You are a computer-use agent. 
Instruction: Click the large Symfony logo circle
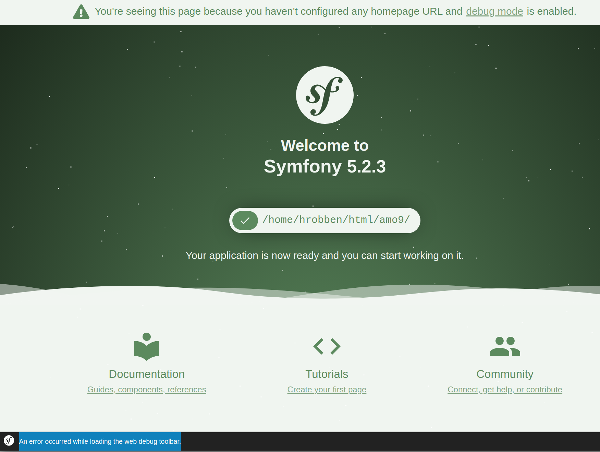click(325, 95)
